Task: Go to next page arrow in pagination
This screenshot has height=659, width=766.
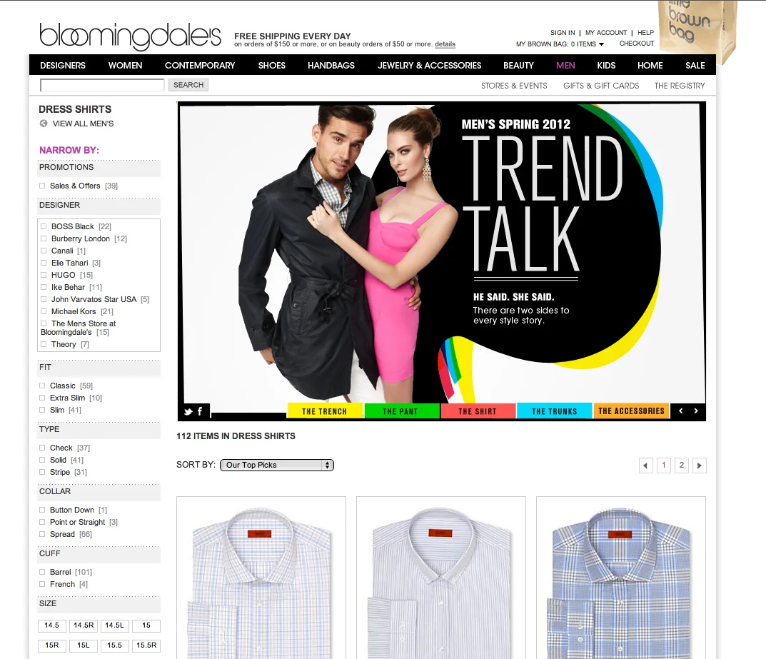Action: coord(699,466)
